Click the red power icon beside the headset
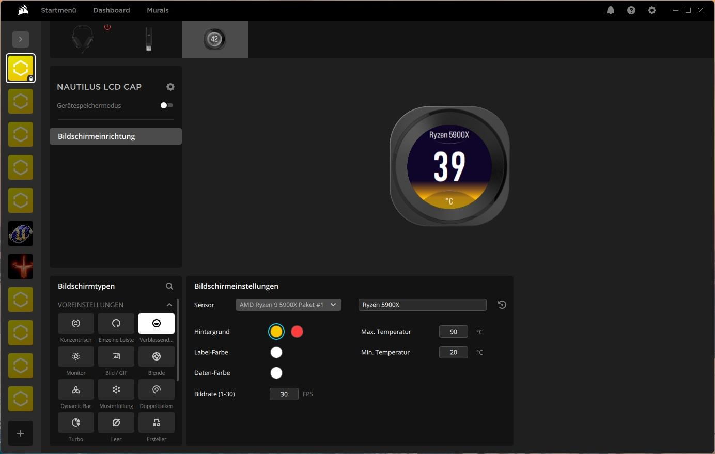 107,27
